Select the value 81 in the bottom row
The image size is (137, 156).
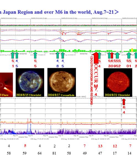(54, 153)
